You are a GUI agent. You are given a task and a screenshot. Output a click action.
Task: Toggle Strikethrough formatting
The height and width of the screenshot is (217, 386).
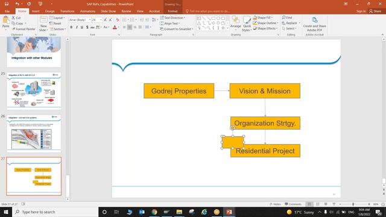coord(92,27)
